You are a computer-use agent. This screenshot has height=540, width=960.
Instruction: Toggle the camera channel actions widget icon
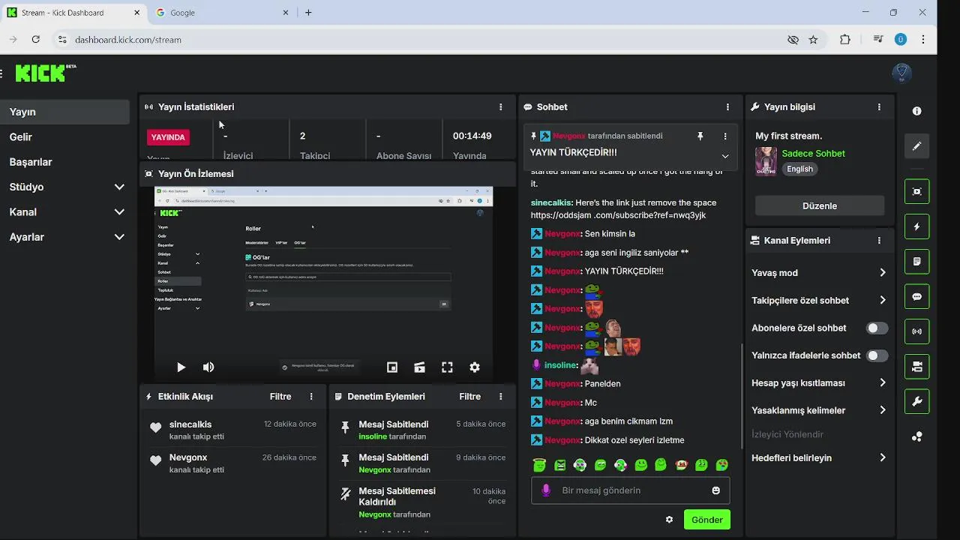click(x=916, y=367)
